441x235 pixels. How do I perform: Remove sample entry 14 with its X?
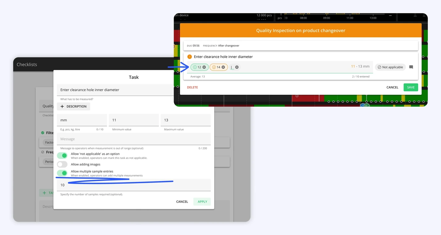(223, 67)
